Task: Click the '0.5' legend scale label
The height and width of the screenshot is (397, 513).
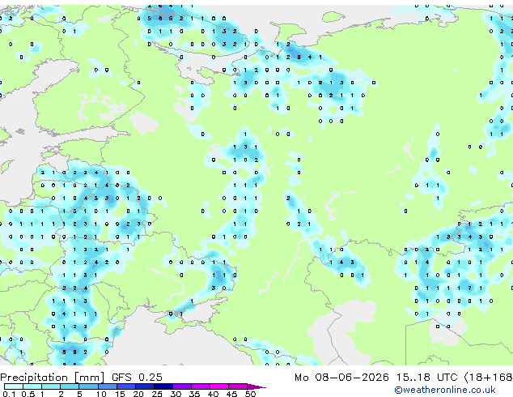Action: (x=28, y=394)
